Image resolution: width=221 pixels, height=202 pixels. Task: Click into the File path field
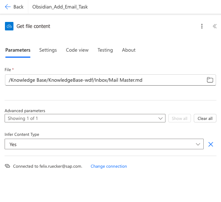click(x=106, y=80)
